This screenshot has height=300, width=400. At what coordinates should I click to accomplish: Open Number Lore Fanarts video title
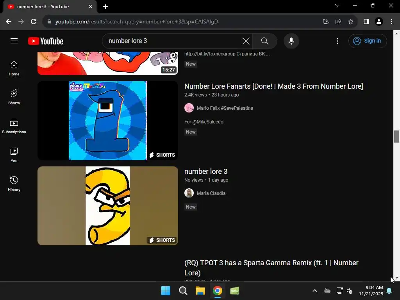click(273, 86)
